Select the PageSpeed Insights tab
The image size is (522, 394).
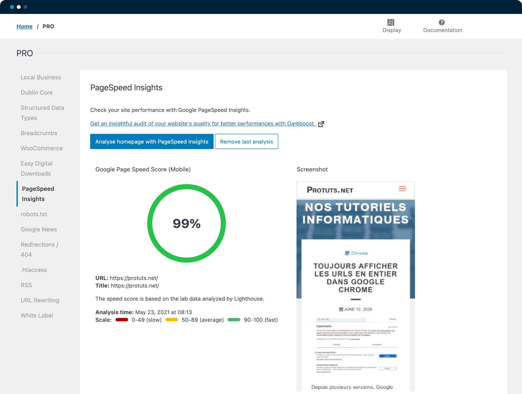(x=38, y=194)
